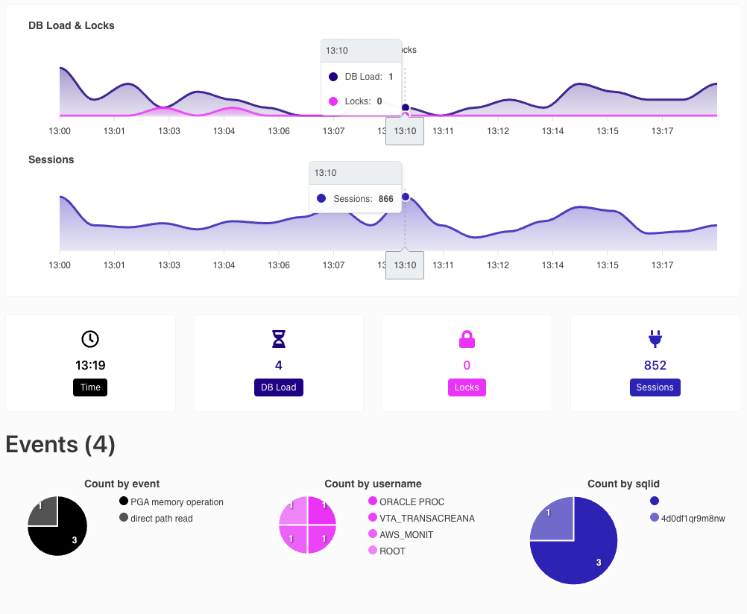Click the Sessions badge button
This screenshot has height=614, width=747.
[x=655, y=387]
